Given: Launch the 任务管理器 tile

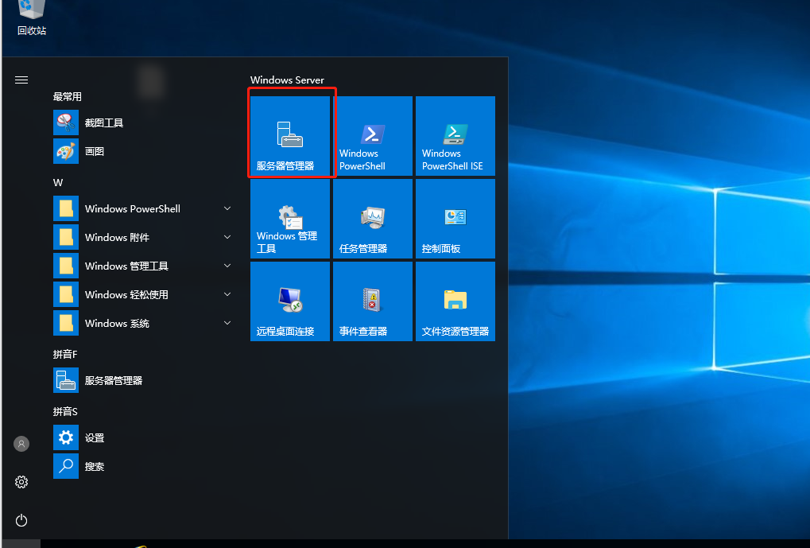Looking at the screenshot, I should (x=373, y=219).
